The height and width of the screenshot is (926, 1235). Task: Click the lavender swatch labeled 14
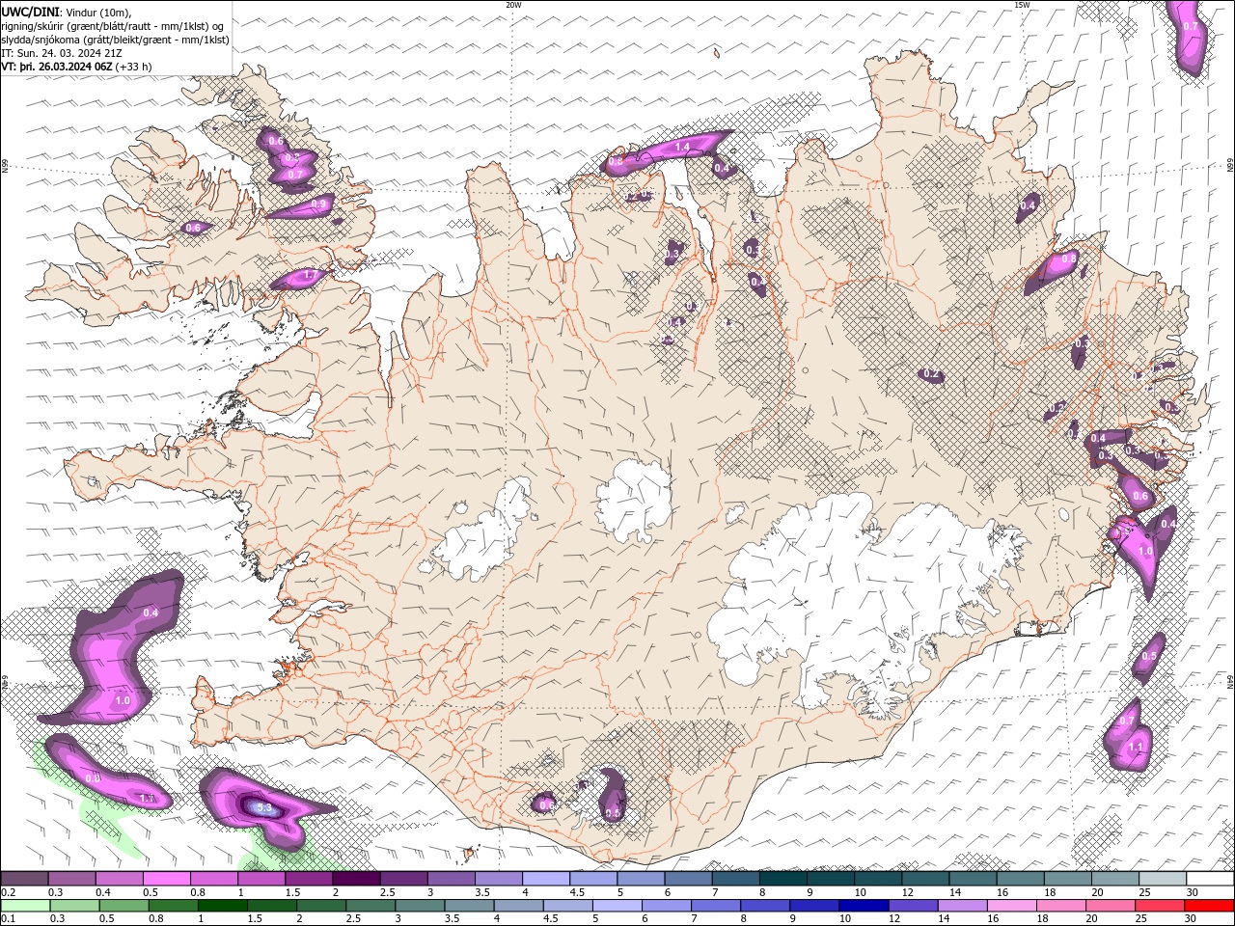point(962,905)
